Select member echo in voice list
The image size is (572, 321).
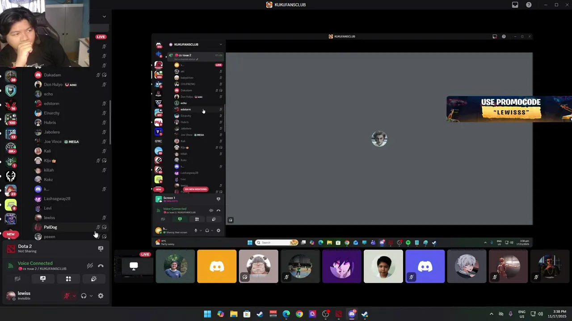(x=71, y=94)
